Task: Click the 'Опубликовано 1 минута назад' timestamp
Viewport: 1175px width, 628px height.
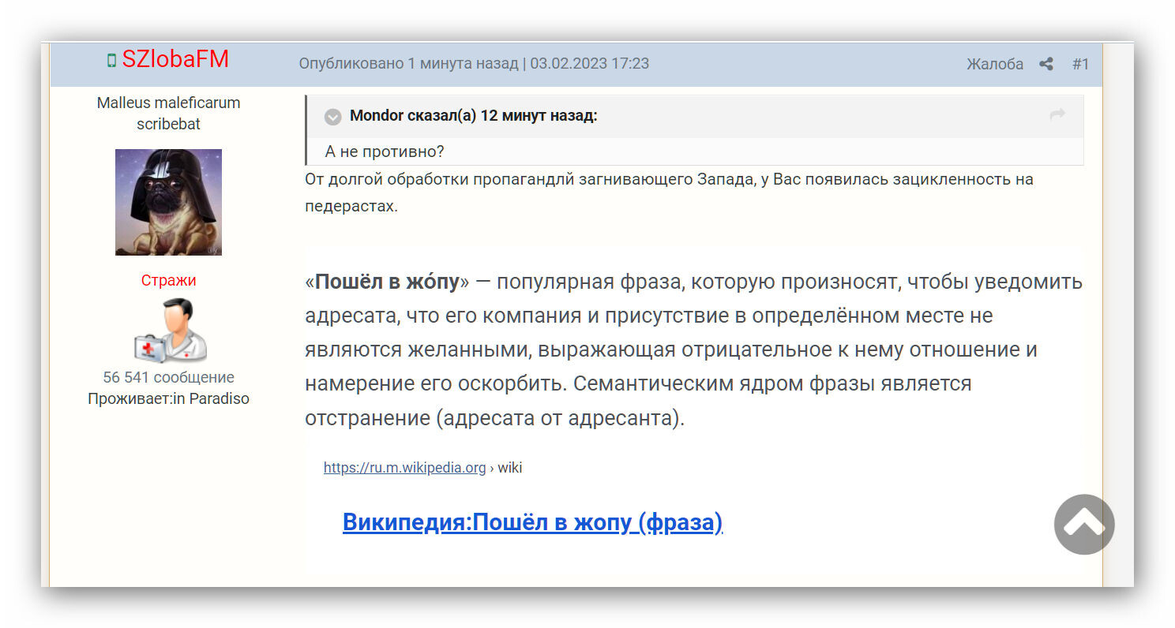Action: pos(407,63)
